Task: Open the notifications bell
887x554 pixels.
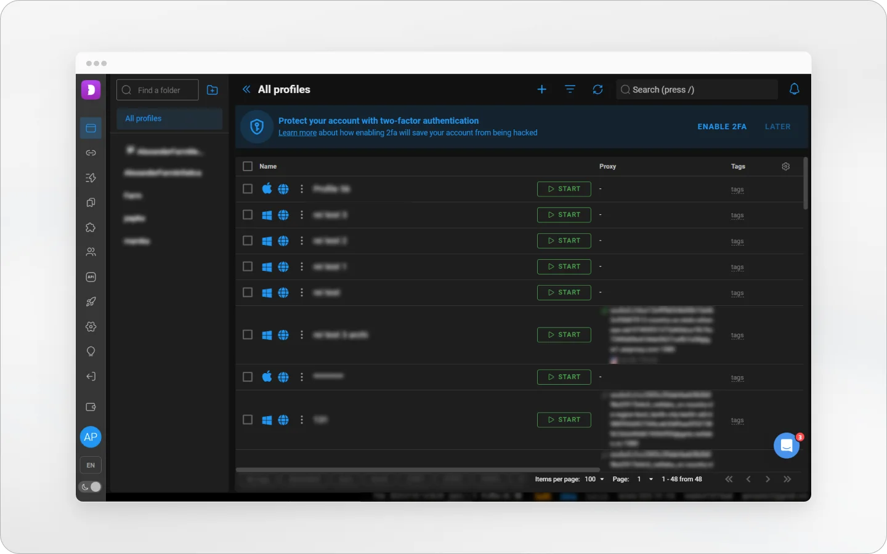Action: (x=795, y=90)
